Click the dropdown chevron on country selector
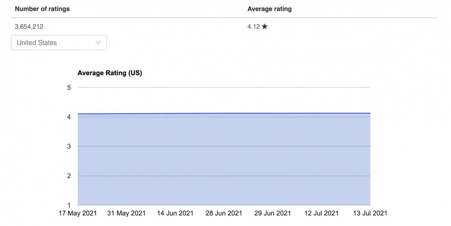451x226 pixels. click(x=98, y=42)
